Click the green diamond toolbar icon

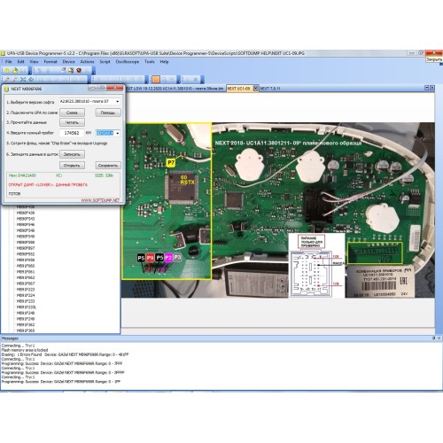click(x=31, y=79)
